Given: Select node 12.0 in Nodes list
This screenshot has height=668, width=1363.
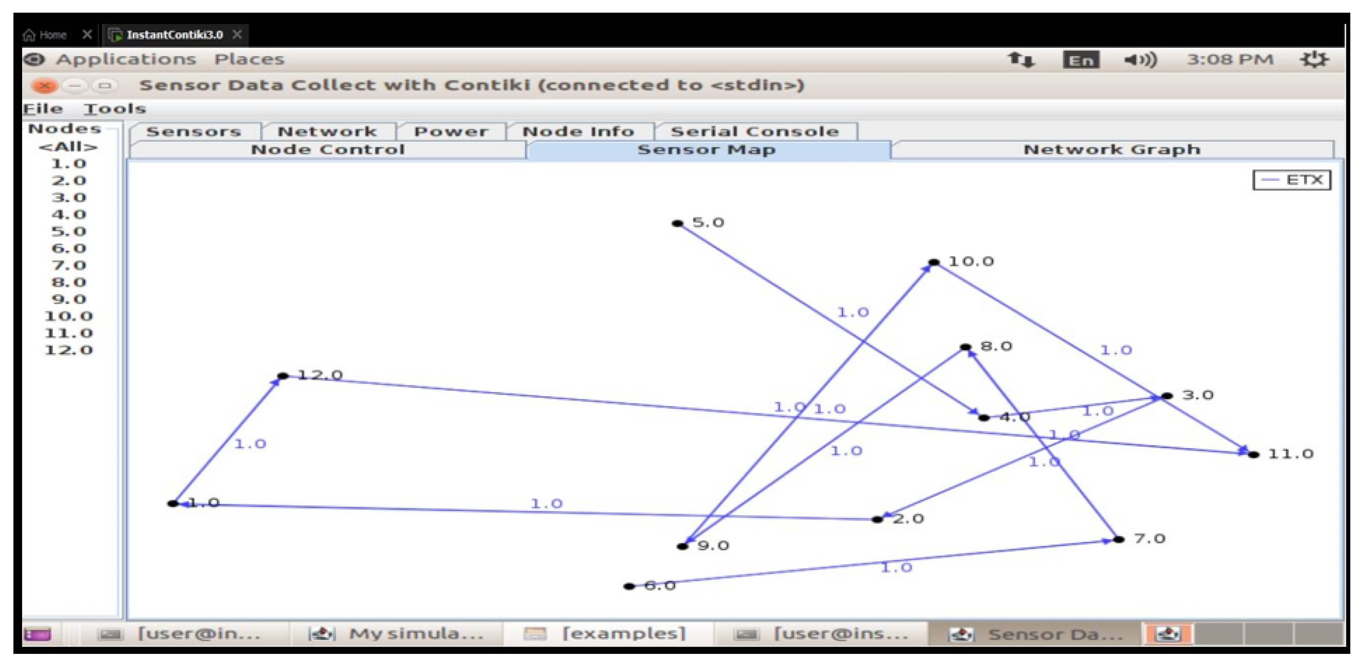Looking at the screenshot, I should (x=68, y=350).
